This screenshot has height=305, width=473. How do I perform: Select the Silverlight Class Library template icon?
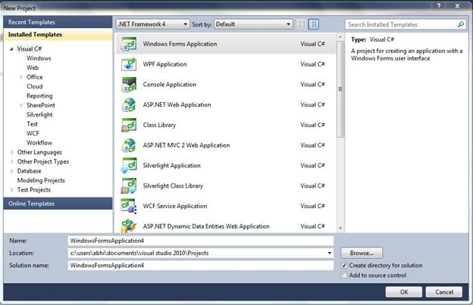[x=129, y=185]
